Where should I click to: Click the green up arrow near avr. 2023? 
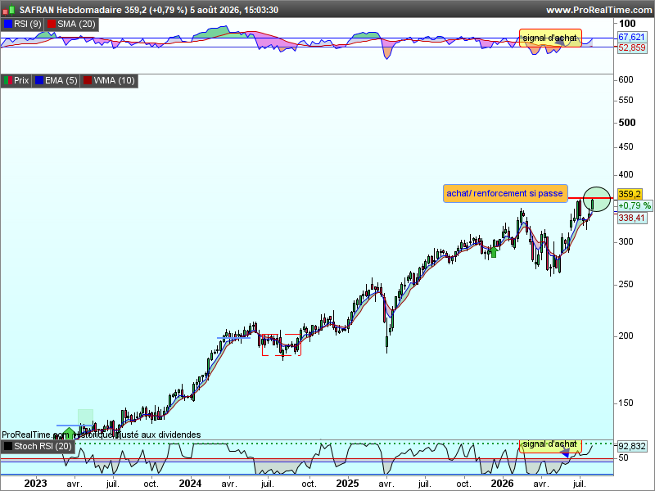pyautogui.click(x=69, y=433)
